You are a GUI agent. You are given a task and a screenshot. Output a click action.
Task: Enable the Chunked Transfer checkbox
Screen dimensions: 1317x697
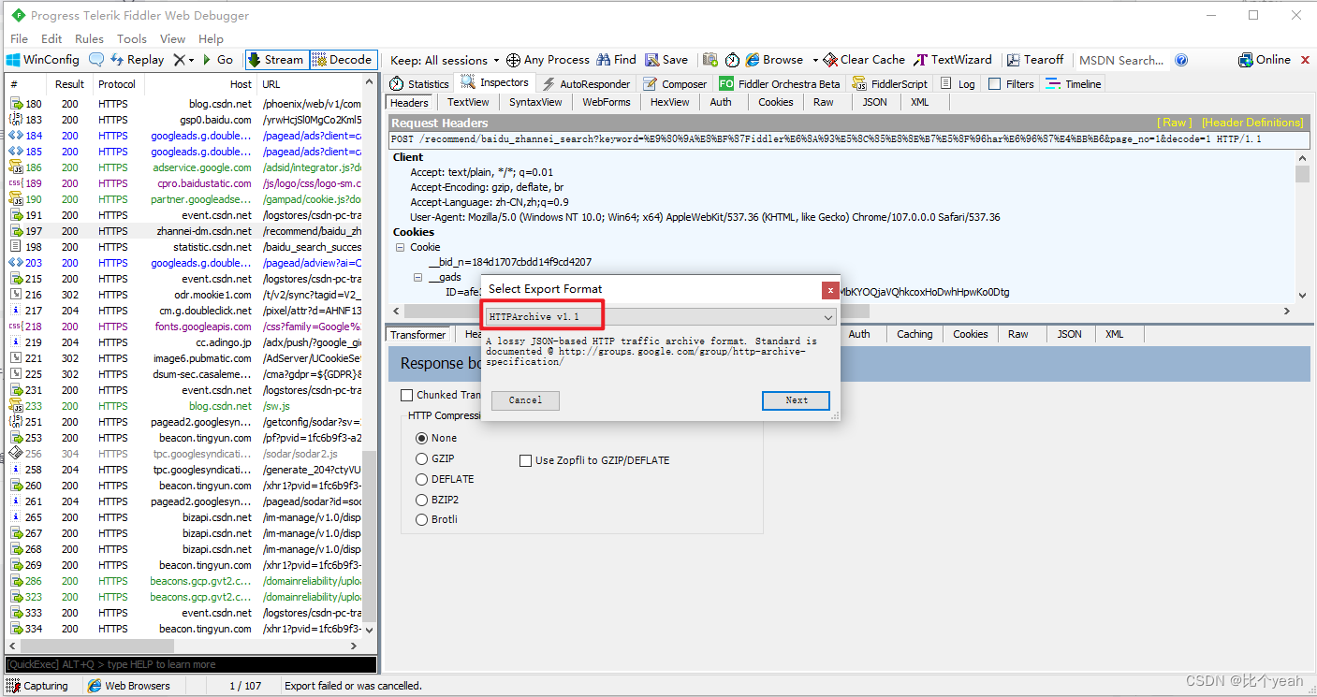pos(407,395)
